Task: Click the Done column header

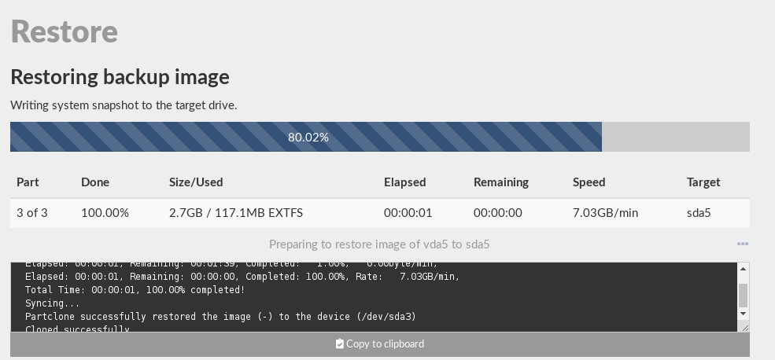Action: tap(95, 182)
